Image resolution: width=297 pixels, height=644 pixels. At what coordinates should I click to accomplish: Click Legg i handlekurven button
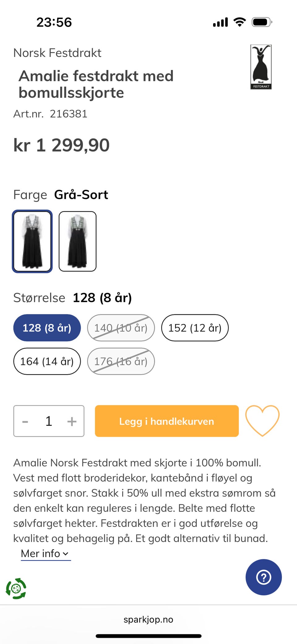pos(167,421)
